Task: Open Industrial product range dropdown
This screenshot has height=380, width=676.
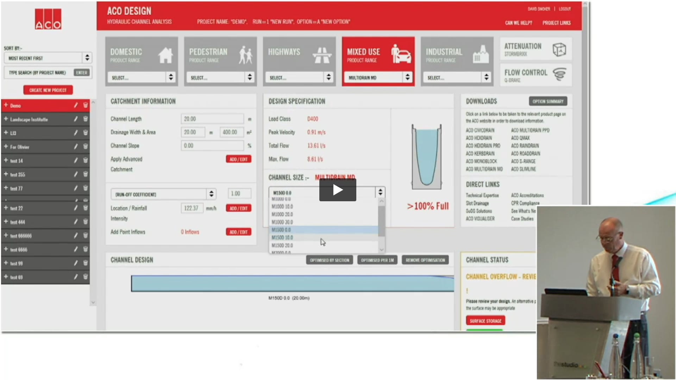Action: 457,77
